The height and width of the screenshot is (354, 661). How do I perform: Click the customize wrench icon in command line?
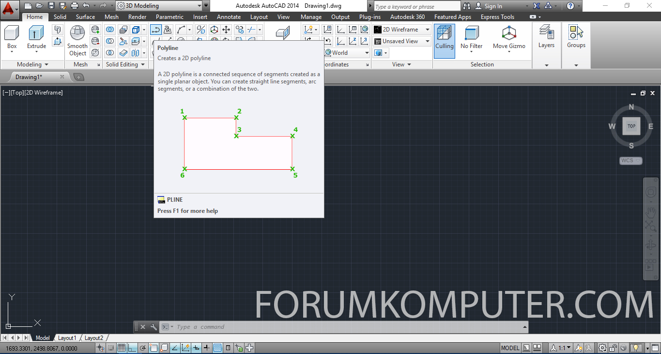click(154, 327)
